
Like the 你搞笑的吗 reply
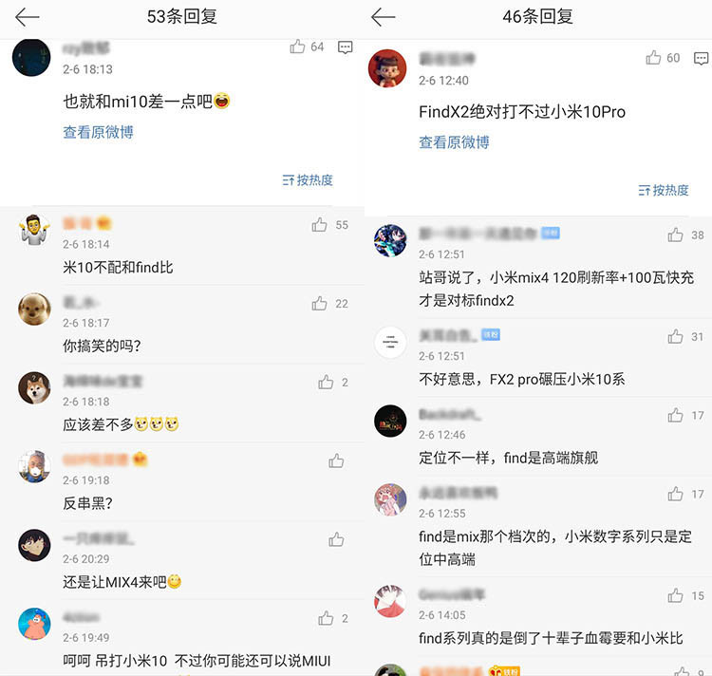(319, 303)
